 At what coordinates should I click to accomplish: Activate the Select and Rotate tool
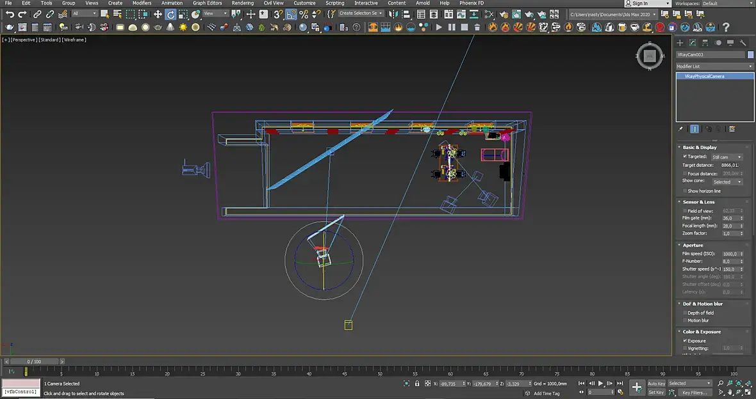tap(171, 14)
